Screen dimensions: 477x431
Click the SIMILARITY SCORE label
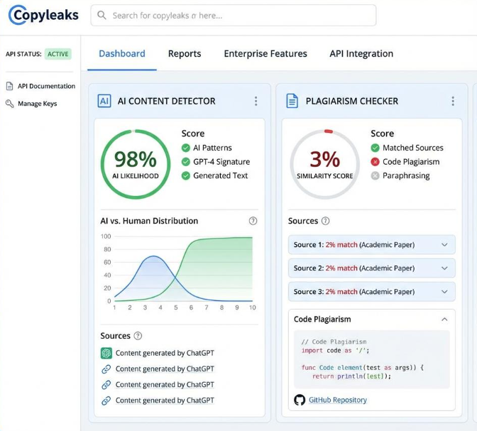tap(325, 176)
